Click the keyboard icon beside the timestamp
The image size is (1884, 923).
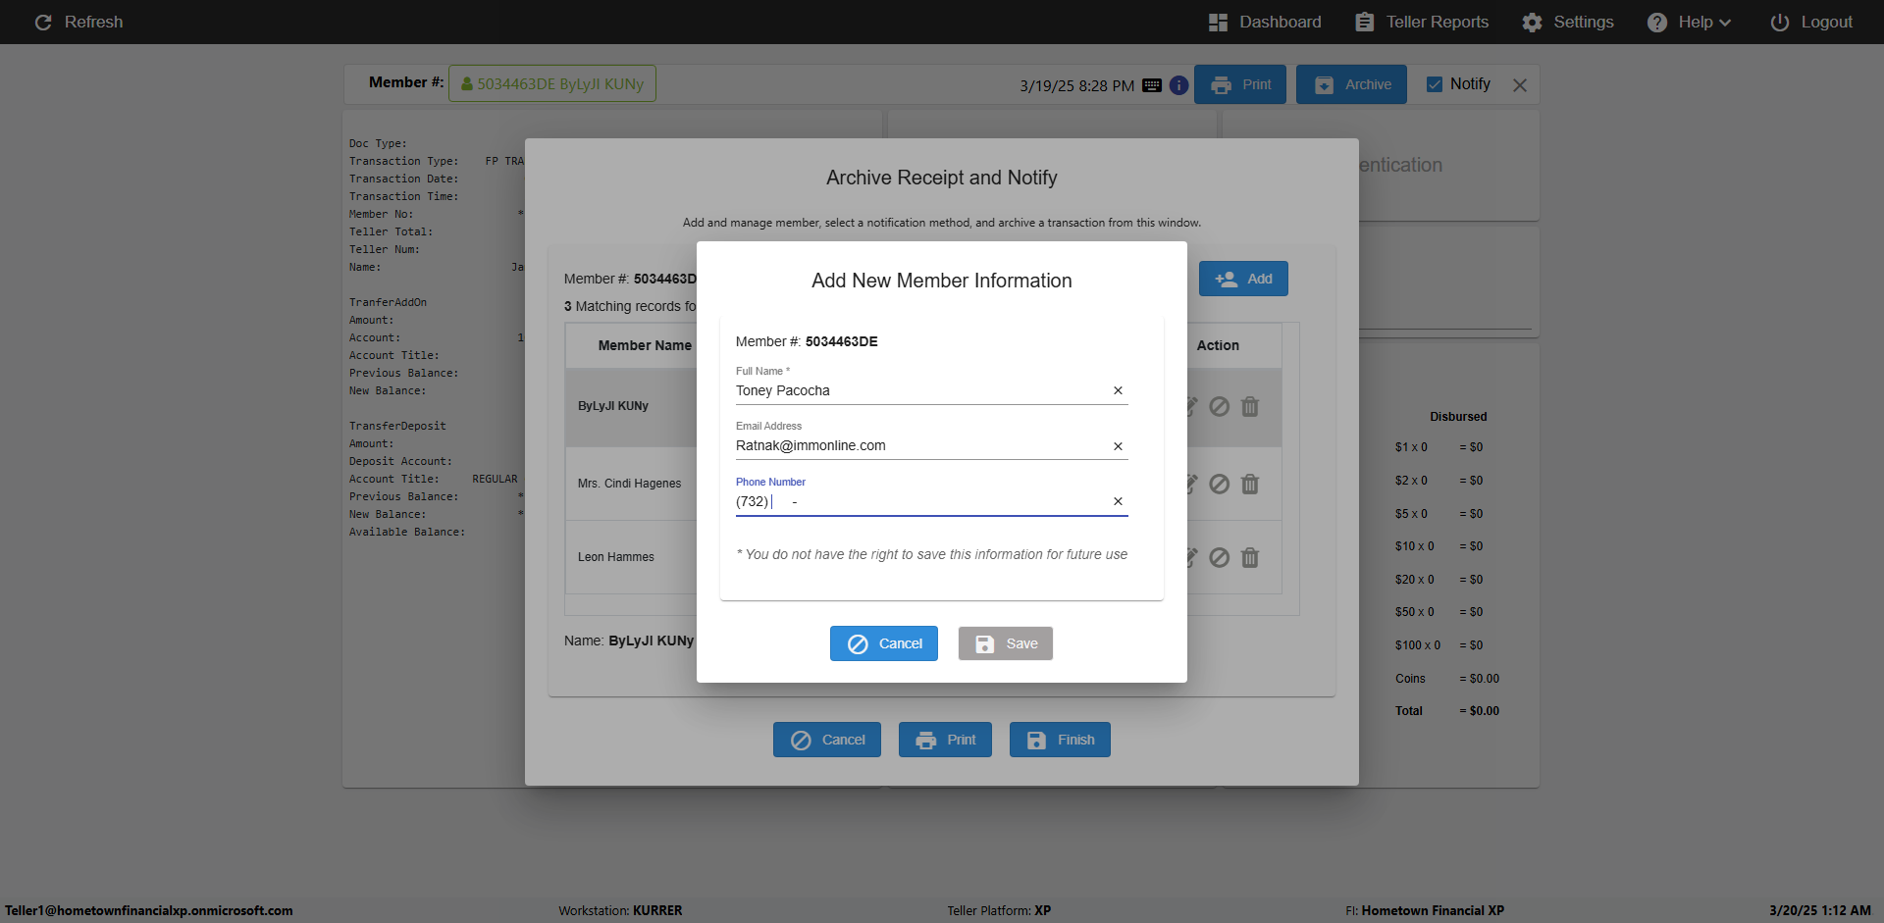click(x=1152, y=85)
